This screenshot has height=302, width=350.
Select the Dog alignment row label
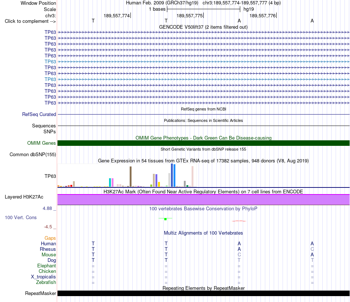coord(52,260)
